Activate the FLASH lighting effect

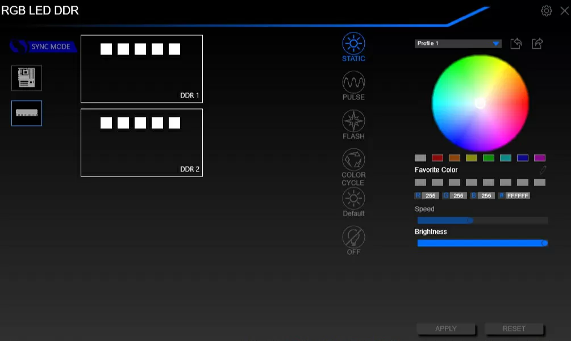[353, 121]
